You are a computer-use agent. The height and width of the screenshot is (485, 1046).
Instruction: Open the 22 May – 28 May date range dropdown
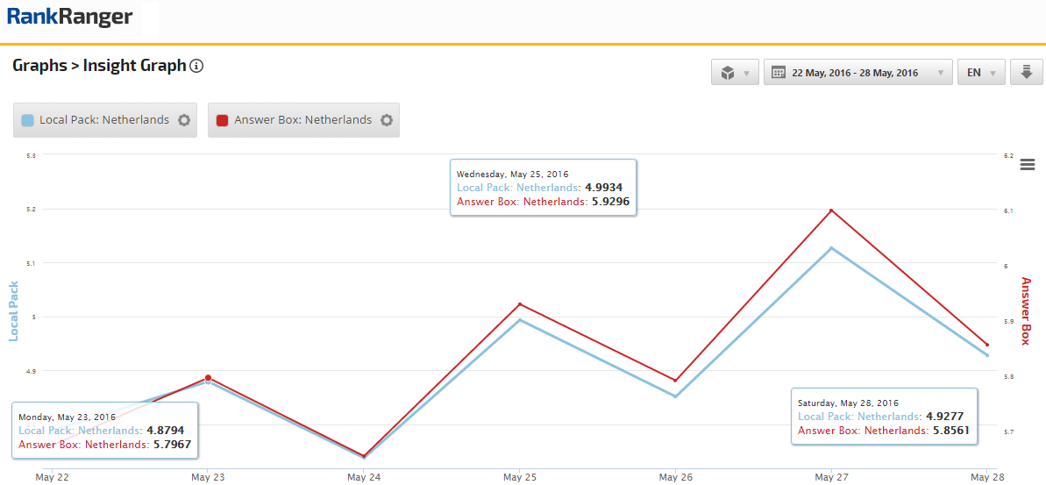point(855,73)
